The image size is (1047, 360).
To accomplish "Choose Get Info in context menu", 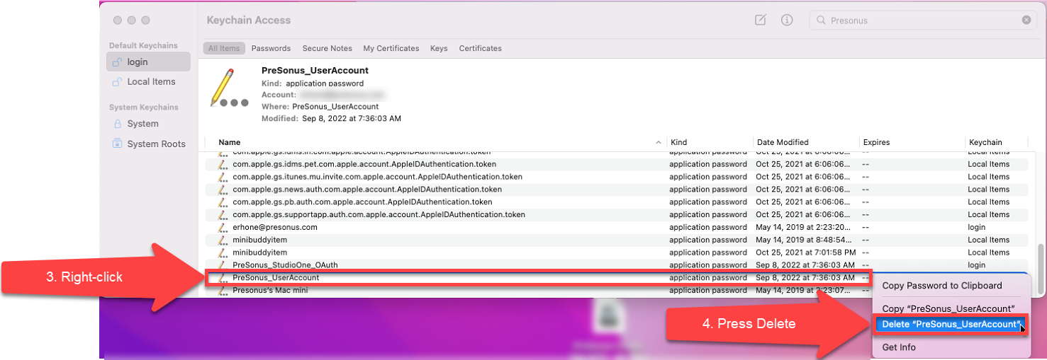I will [899, 347].
